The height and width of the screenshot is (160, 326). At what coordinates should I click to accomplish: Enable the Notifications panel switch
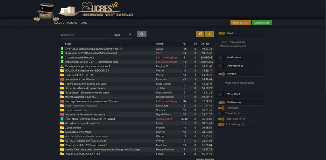coord(222,58)
